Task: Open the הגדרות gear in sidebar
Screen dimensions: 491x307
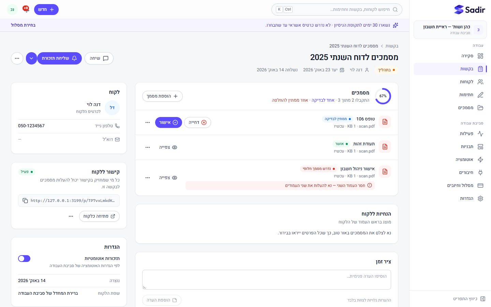Action: point(480,199)
